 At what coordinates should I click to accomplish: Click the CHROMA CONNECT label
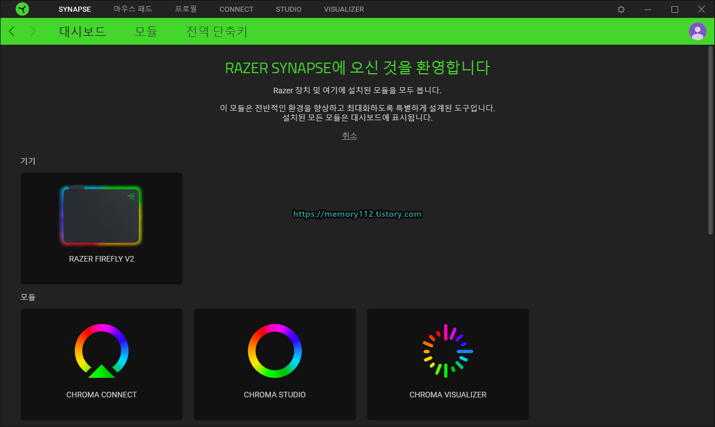coord(102,395)
